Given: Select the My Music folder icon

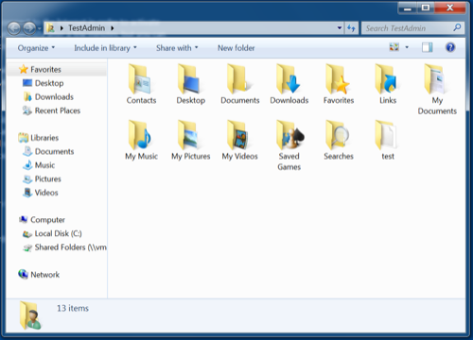Looking at the screenshot, I should (140, 135).
